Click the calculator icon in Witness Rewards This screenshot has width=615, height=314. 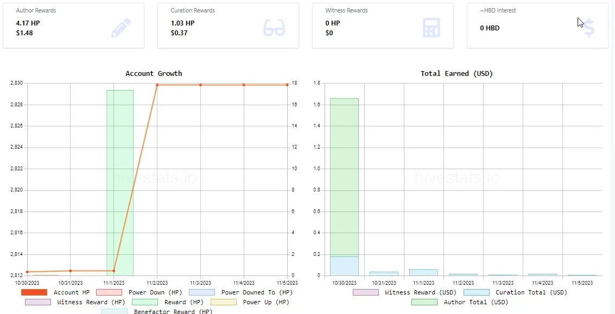coord(431,28)
